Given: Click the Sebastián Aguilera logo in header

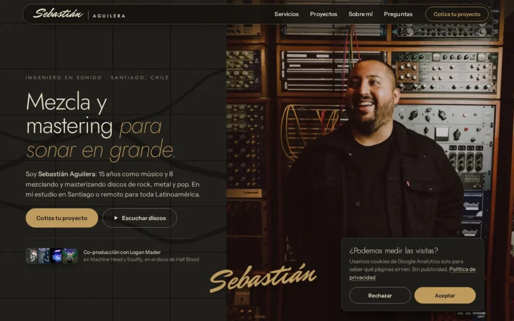Looking at the screenshot, I should point(79,14).
